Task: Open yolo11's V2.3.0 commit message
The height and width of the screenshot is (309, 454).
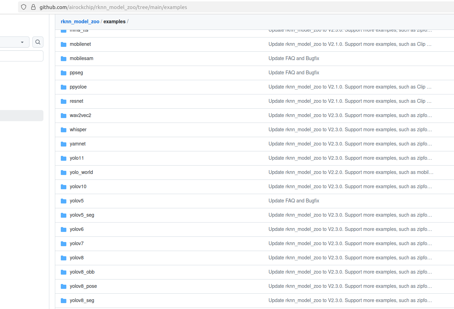Action: (350, 158)
